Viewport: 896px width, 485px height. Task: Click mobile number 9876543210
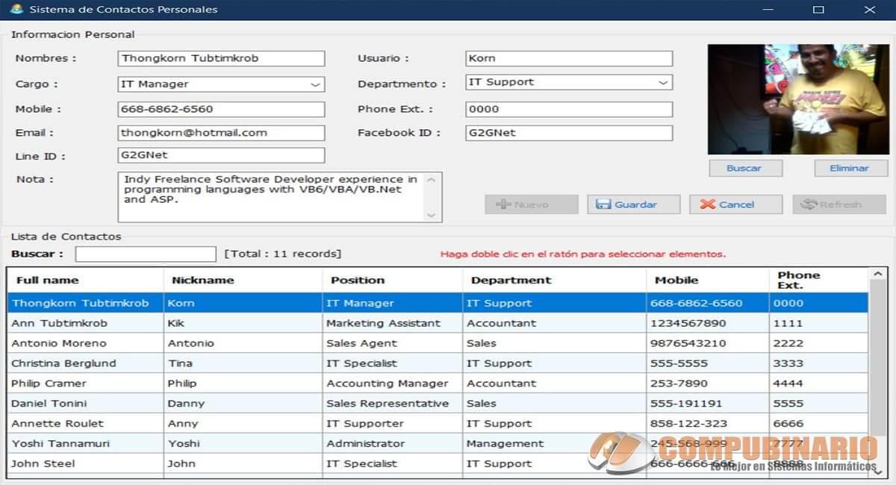pos(708,343)
